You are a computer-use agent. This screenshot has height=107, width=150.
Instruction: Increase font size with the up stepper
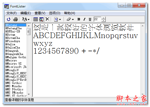tap(103, 18)
